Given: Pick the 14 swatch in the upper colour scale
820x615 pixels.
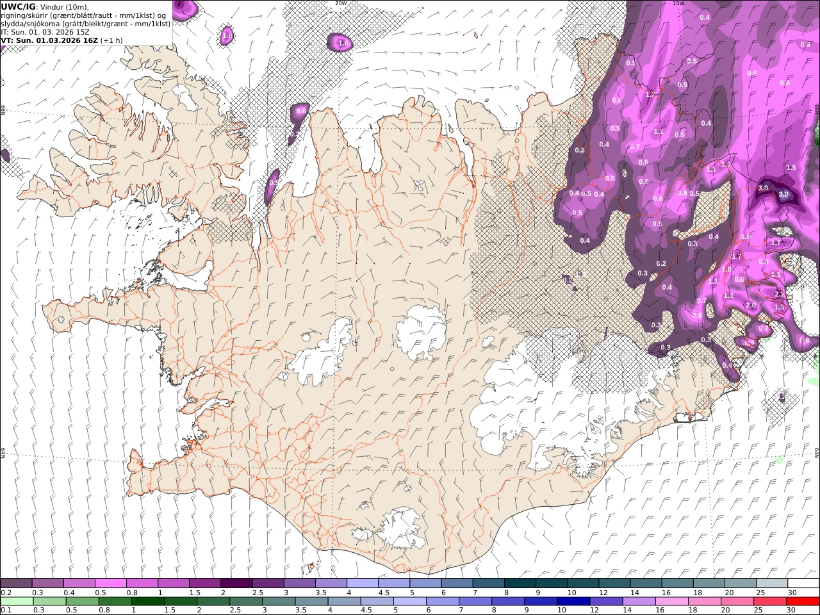Looking at the screenshot, I should (x=646, y=583).
